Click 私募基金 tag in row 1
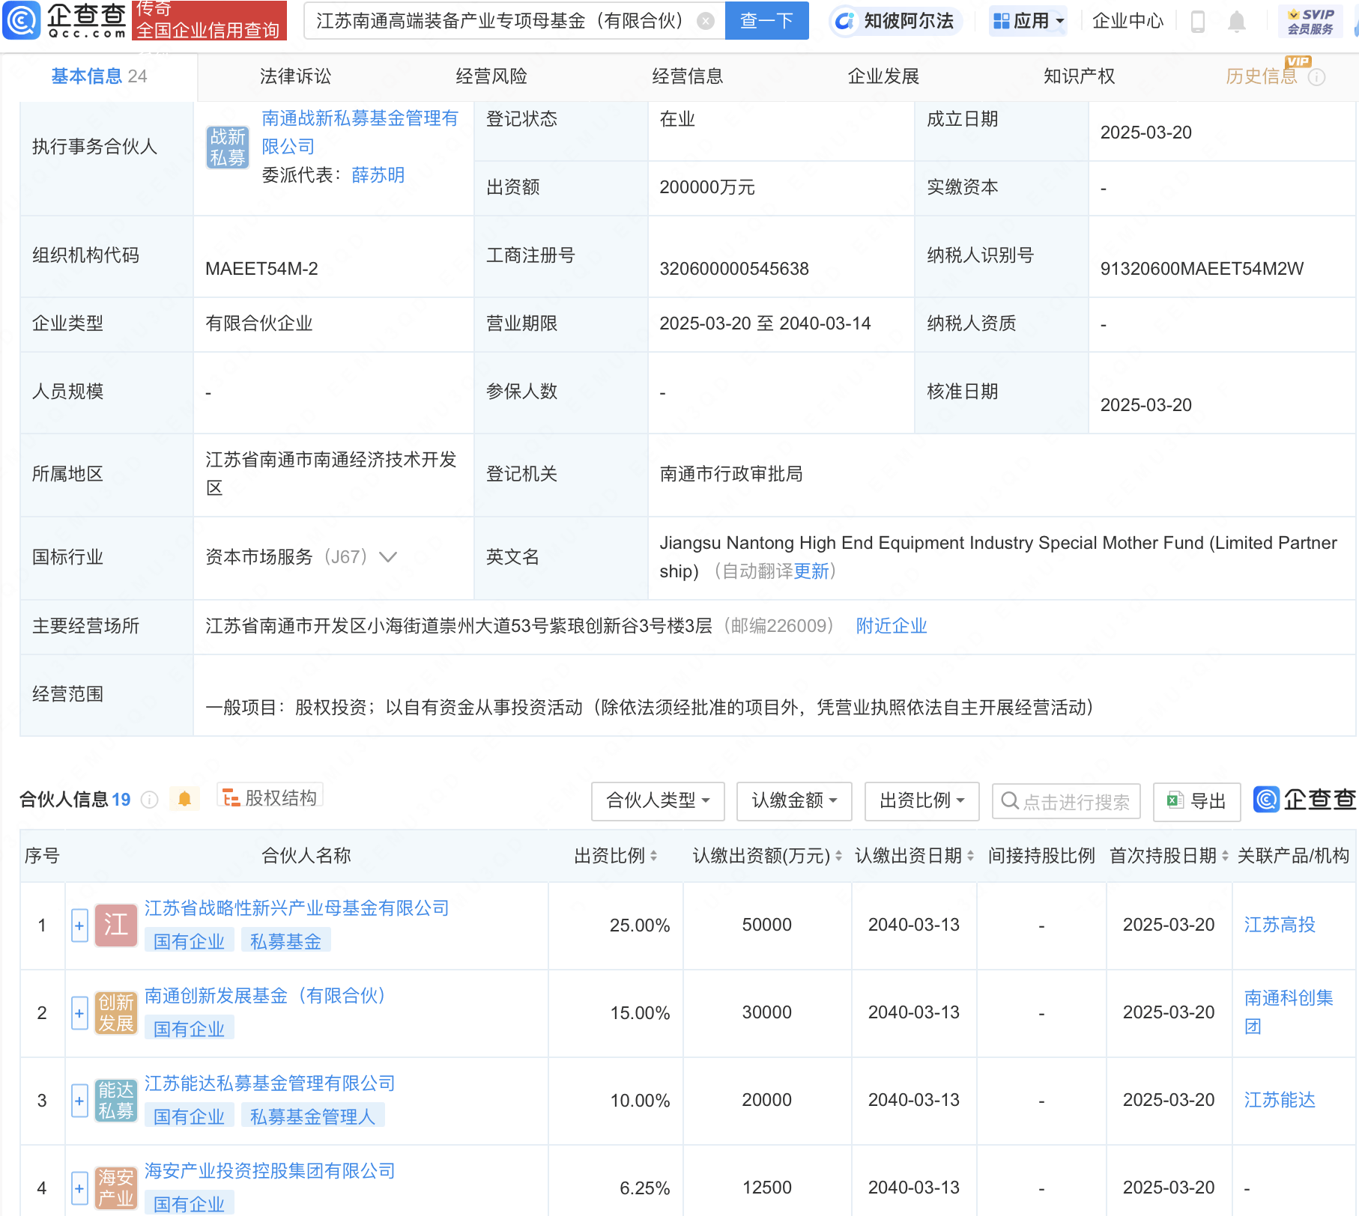The width and height of the screenshot is (1359, 1216). pyautogui.click(x=285, y=941)
